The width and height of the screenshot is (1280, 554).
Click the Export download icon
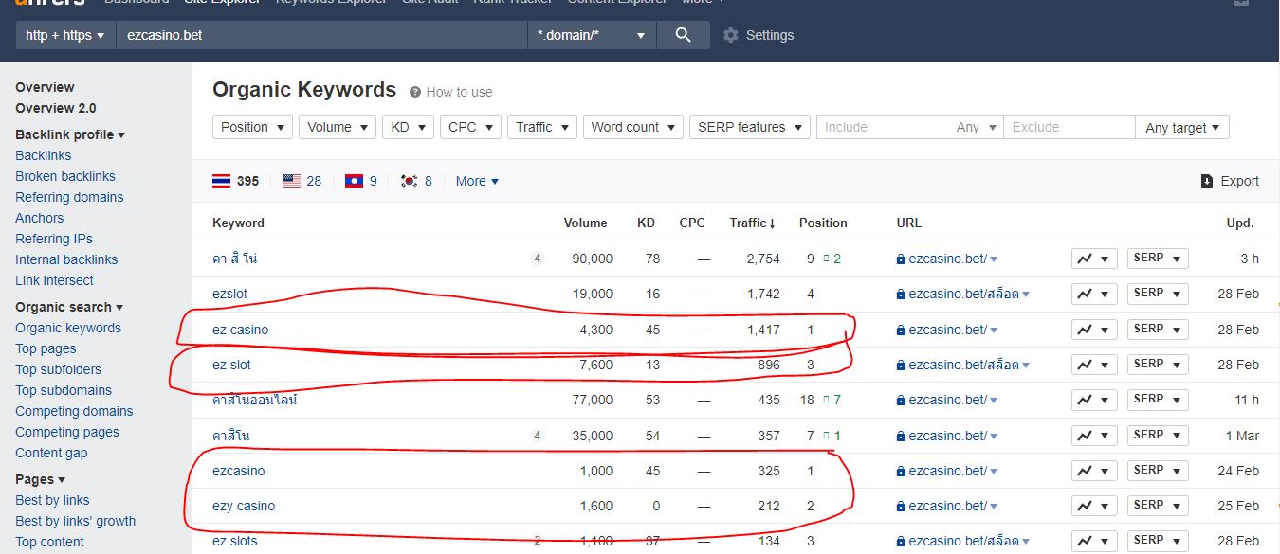click(x=1207, y=181)
